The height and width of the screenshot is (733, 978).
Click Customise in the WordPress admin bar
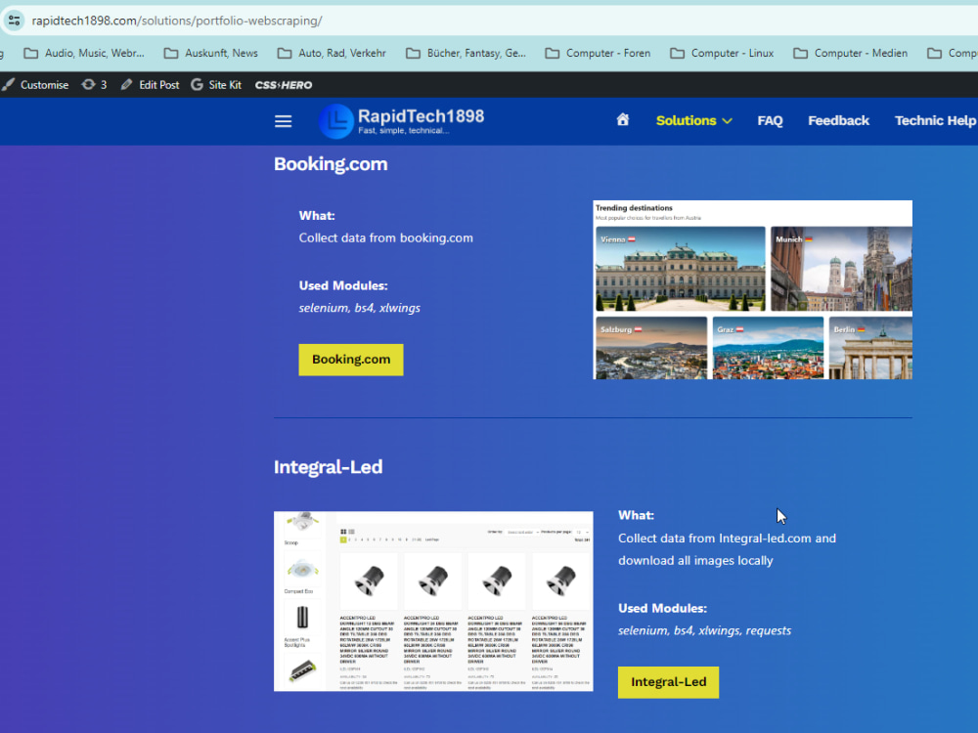(x=35, y=85)
